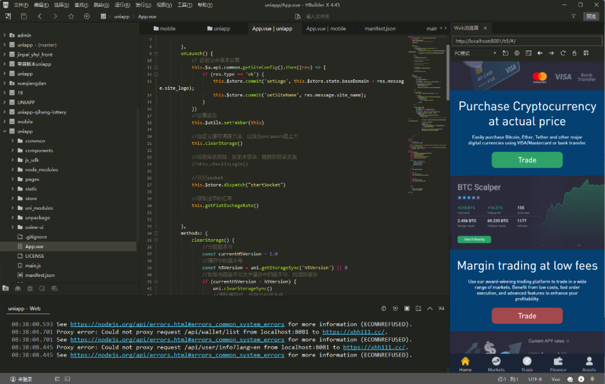Toggle the Preview button at top right
Screen dimensions: 605x384
pyautogui.click(x=591, y=16)
